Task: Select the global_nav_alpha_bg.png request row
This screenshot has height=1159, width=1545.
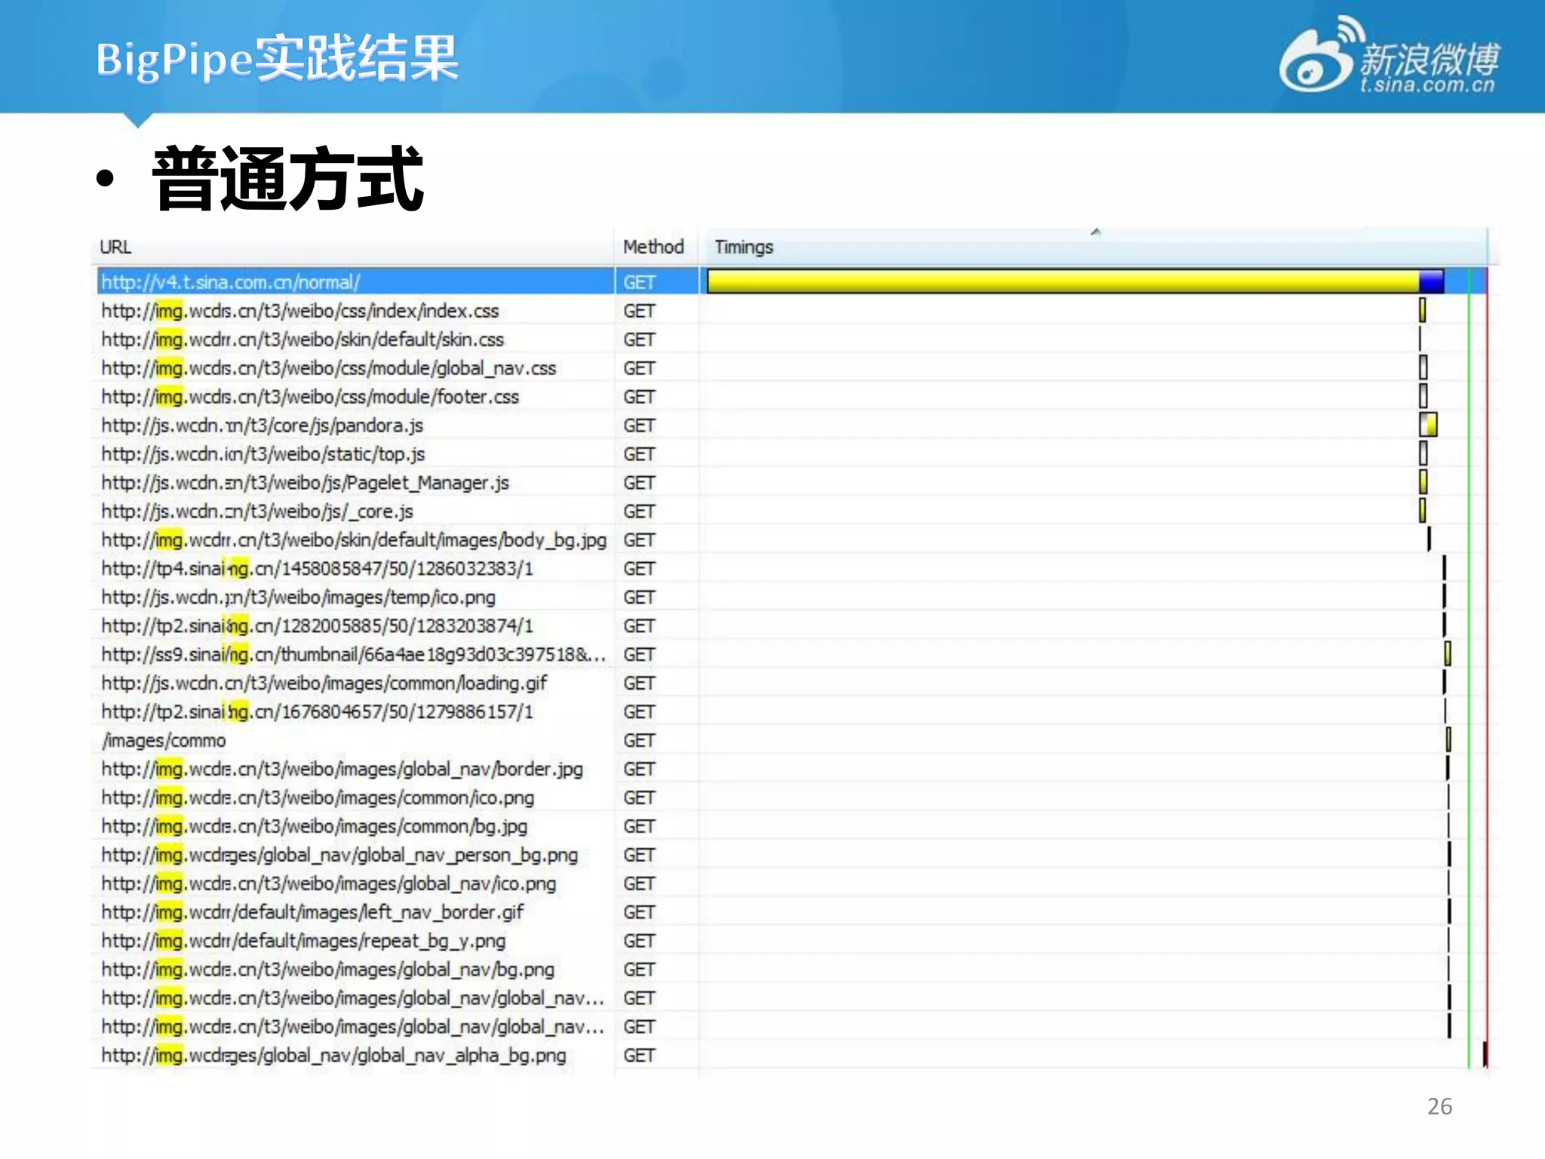Action: pos(333,1056)
